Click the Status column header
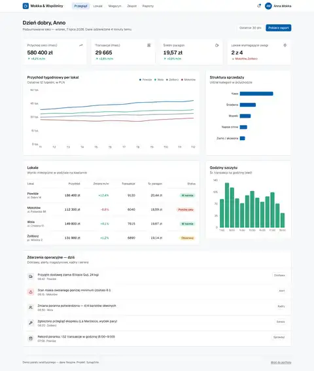The width and height of the screenshot is (314, 371). click(x=192, y=184)
